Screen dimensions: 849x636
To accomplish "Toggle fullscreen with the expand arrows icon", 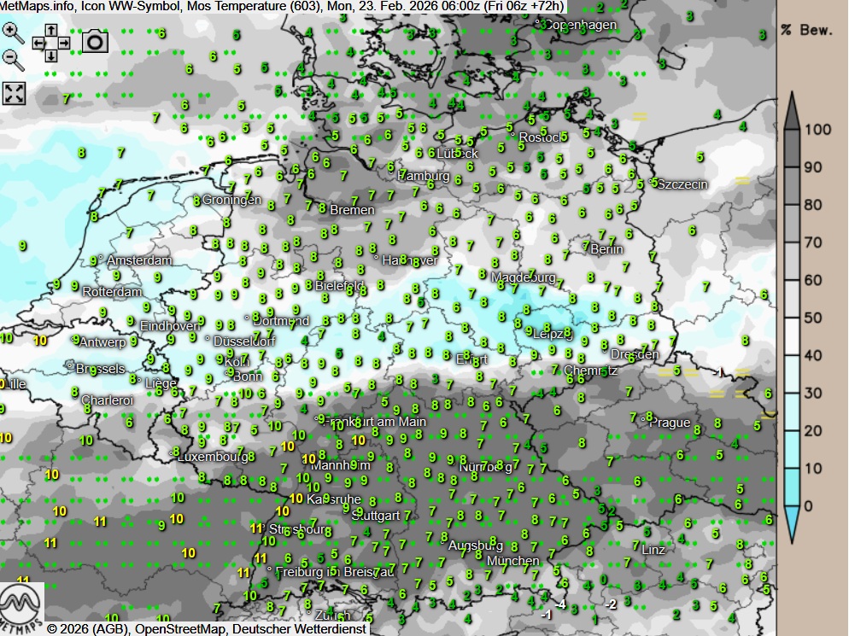I will click(15, 93).
